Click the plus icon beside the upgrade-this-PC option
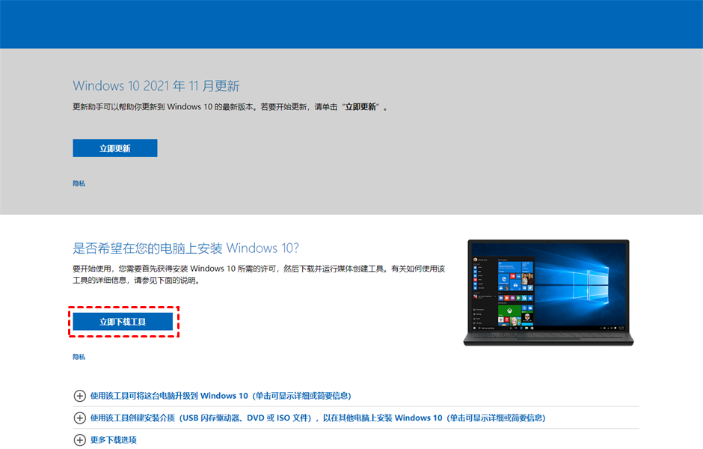 point(79,396)
